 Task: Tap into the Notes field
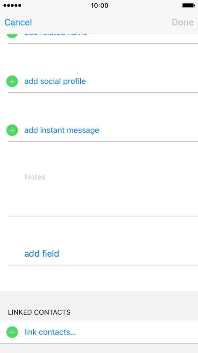pyautogui.click(x=35, y=177)
